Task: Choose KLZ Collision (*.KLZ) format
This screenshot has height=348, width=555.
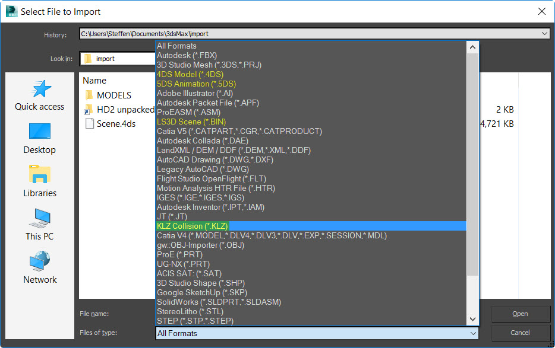Action: click(192, 226)
